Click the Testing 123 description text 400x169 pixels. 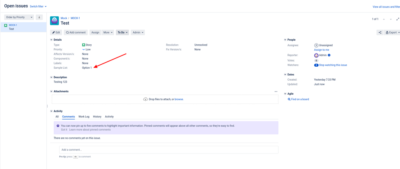point(60,82)
